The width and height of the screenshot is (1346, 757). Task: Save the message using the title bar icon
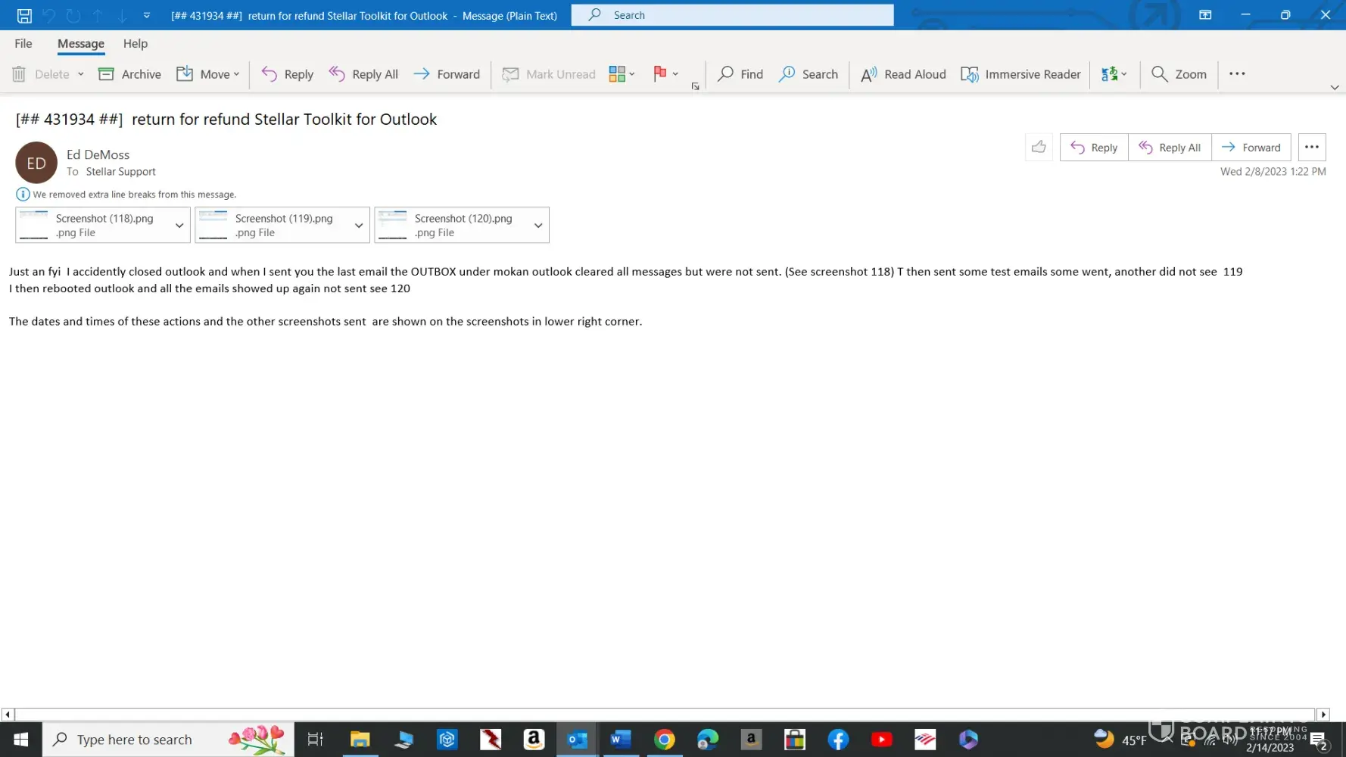click(x=24, y=15)
